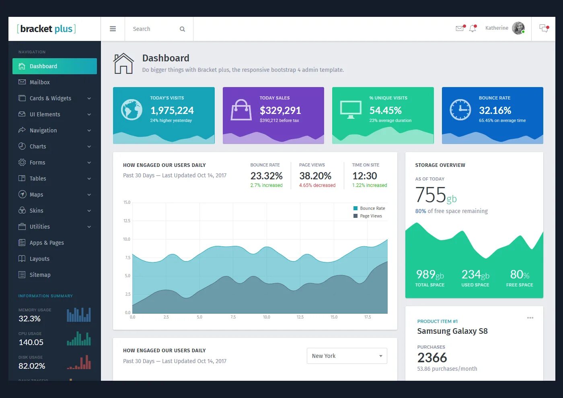Click the clock icon on Bounce Rate card

click(460, 110)
